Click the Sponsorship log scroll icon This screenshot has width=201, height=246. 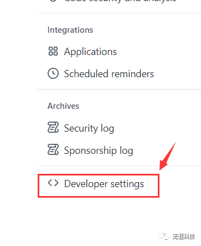(53, 149)
